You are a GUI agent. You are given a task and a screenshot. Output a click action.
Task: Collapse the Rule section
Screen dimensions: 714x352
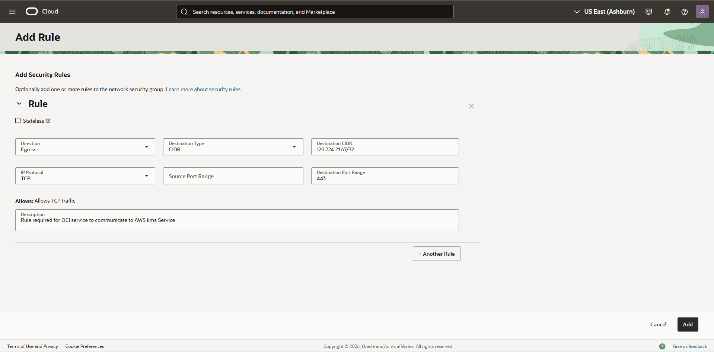[19, 103]
